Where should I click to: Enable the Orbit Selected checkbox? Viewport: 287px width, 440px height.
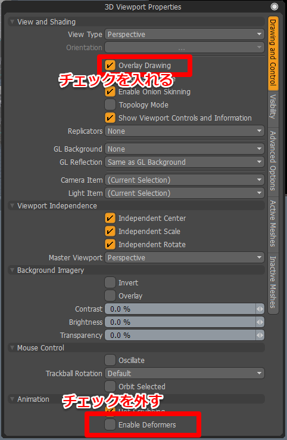tap(110, 386)
